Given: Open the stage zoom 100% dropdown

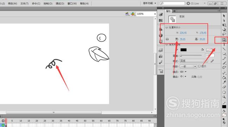Looking at the screenshot, I should (x=155, y=14).
